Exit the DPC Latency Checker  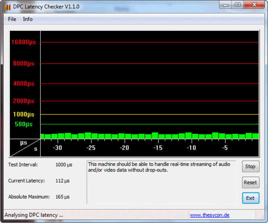[x=251, y=198]
